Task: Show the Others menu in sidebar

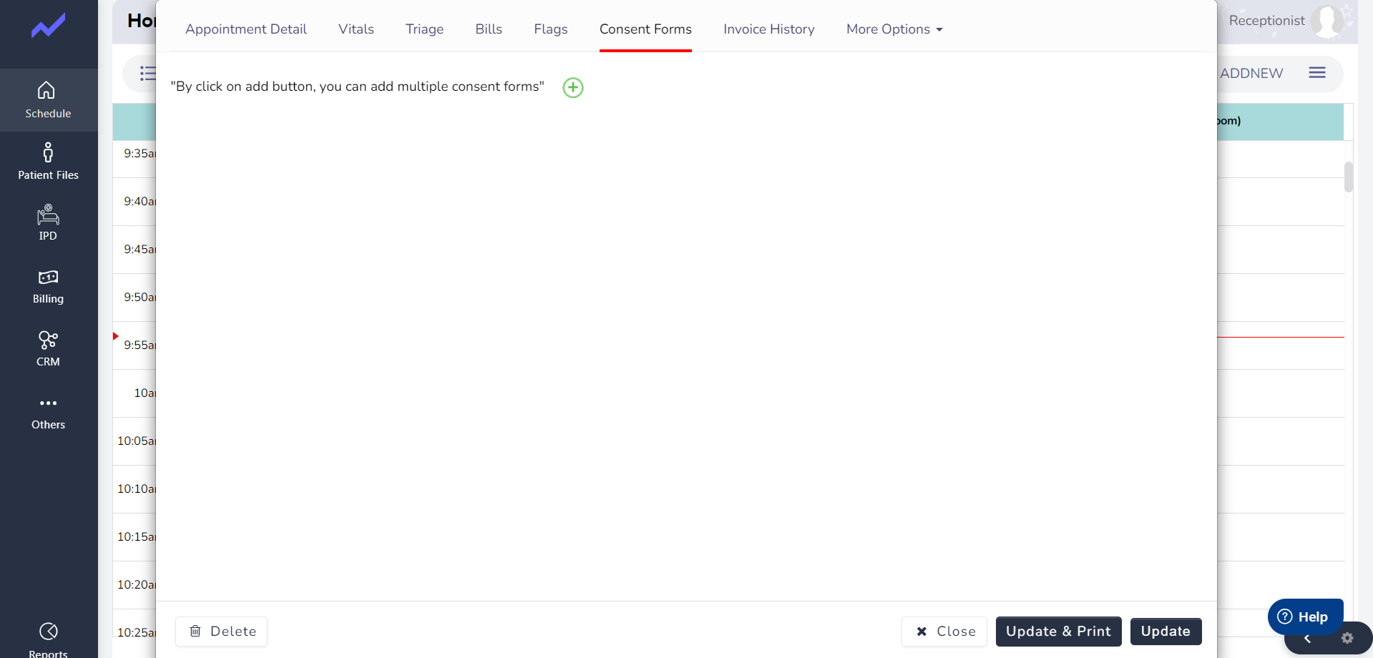Action: click(48, 412)
